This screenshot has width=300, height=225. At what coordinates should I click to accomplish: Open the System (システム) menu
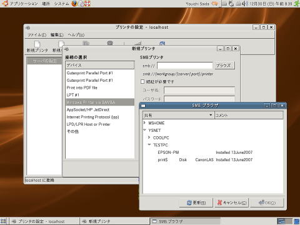click(61, 4)
